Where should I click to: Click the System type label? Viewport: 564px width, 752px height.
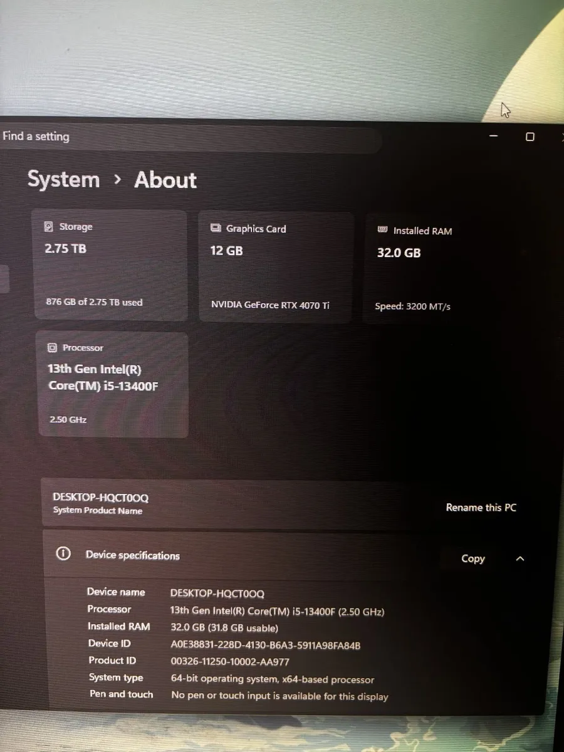click(x=116, y=677)
